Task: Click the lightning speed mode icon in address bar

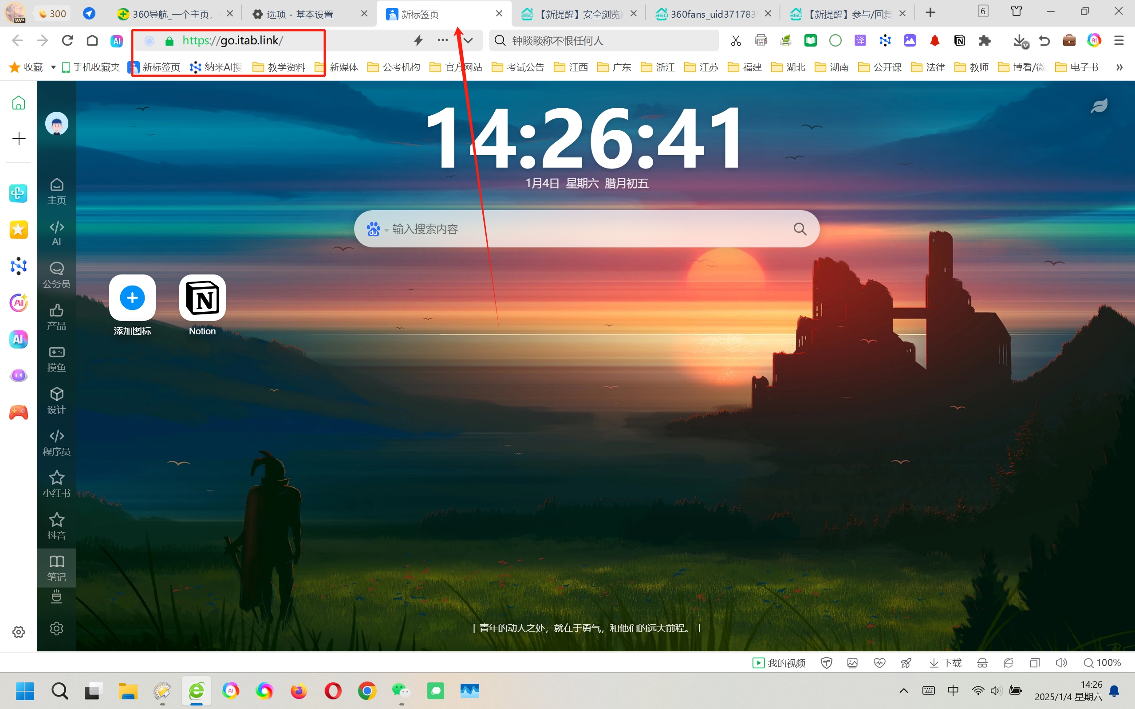Action: (x=418, y=40)
